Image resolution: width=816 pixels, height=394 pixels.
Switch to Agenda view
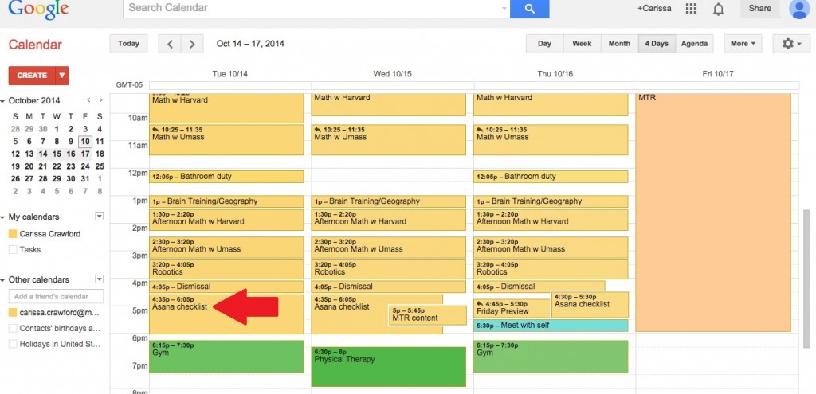694,44
